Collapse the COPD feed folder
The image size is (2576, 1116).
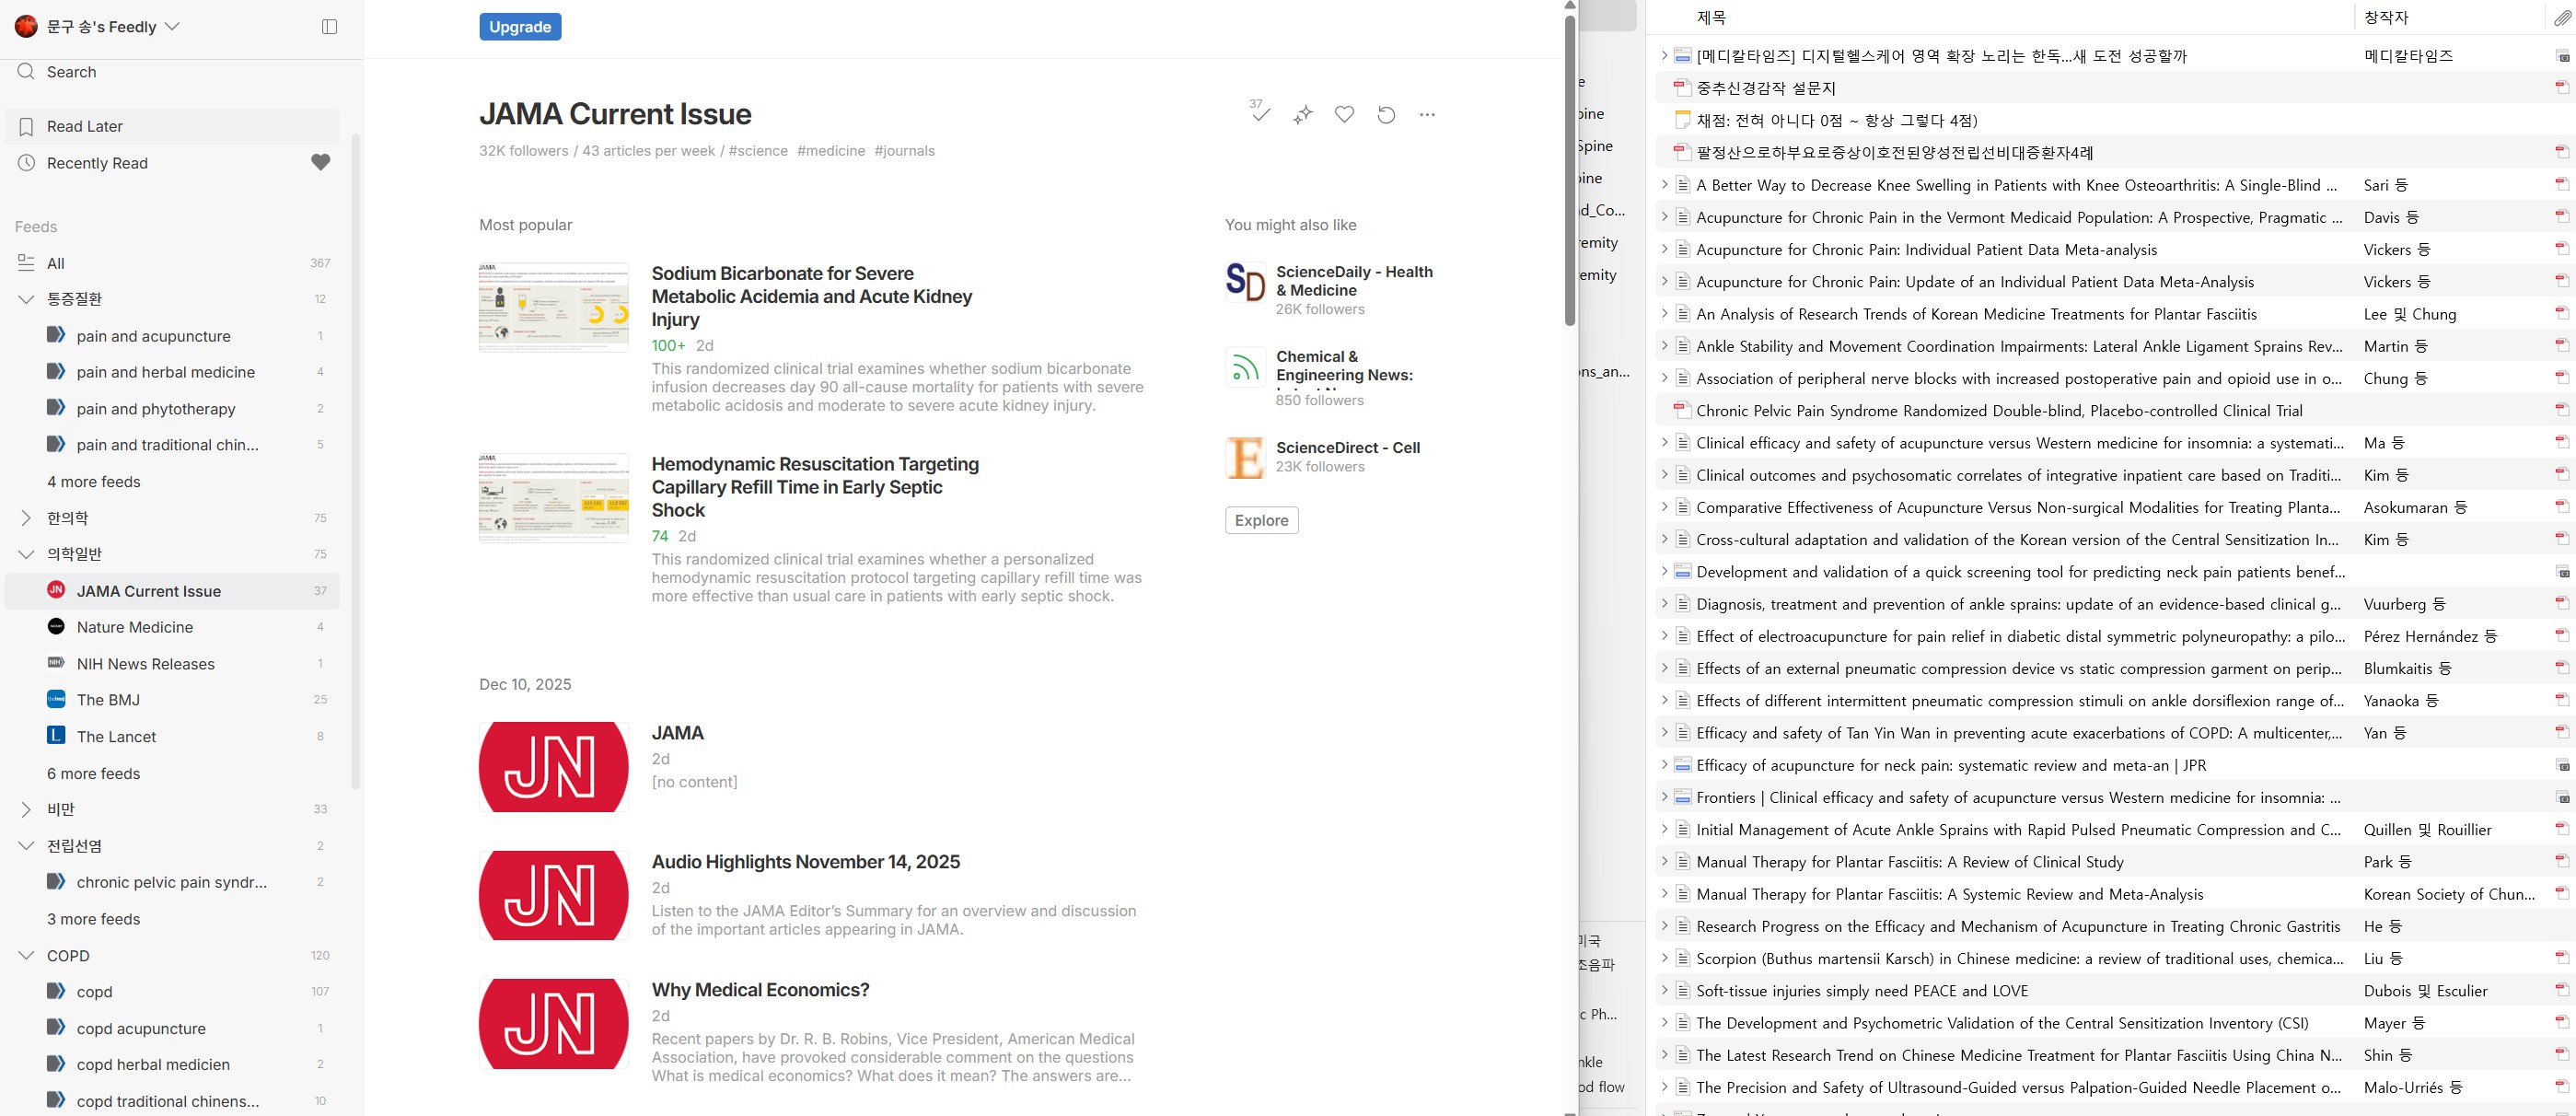pos(26,956)
